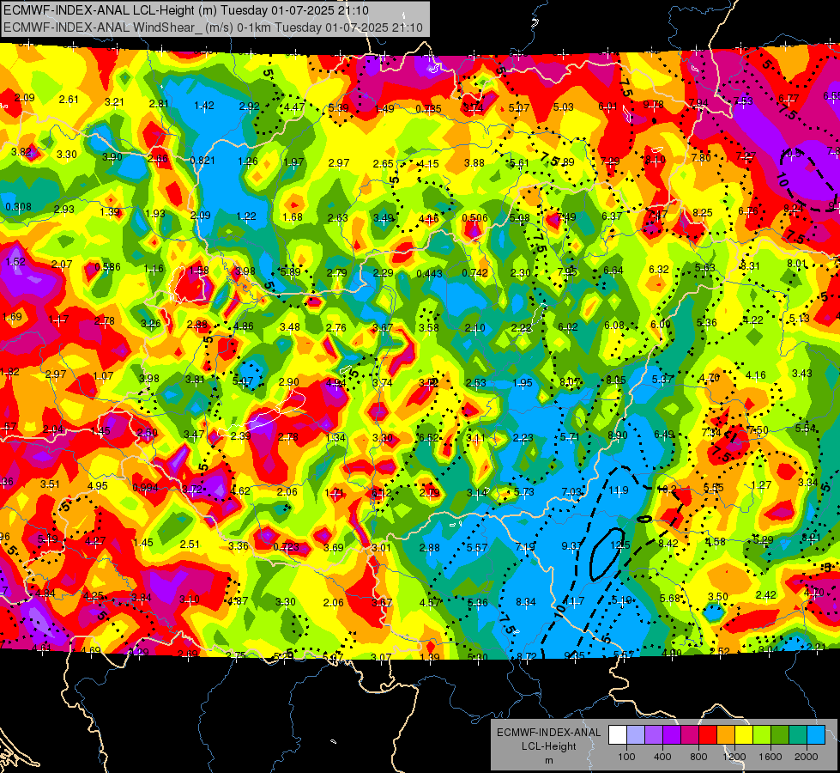This screenshot has height=773, width=840.
Task: Click the 0.994 value on map
Action: coord(145,488)
